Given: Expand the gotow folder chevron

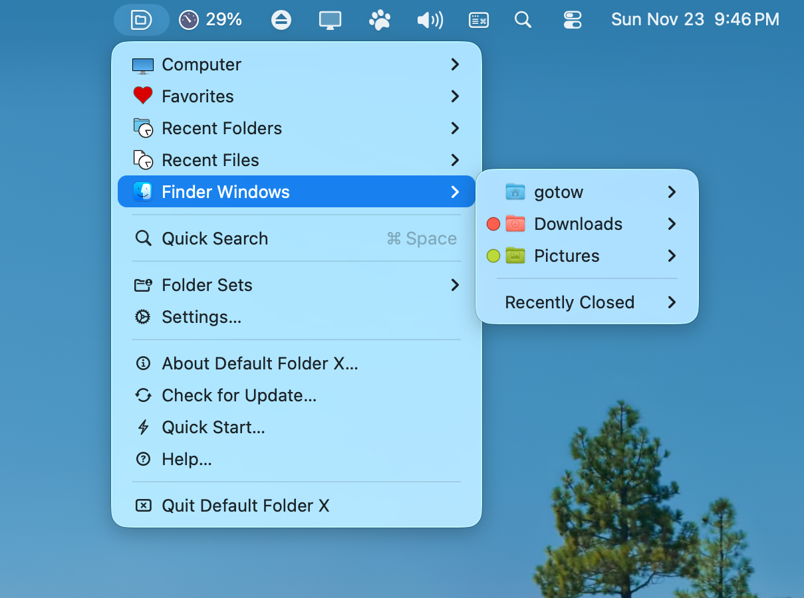Looking at the screenshot, I should click(672, 192).
